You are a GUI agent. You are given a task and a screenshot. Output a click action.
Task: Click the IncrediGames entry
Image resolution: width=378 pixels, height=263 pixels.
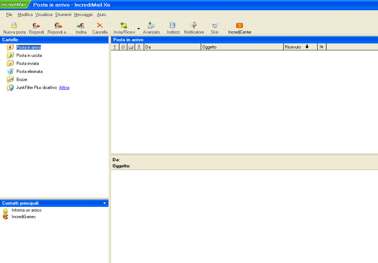tap(24, 217)
